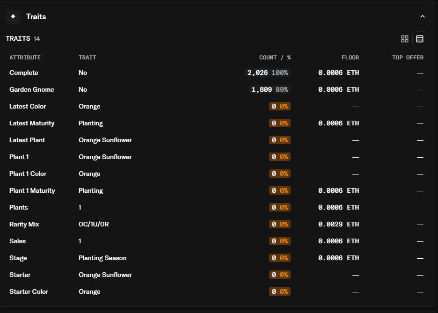
Task: Switch to grid view layout
Action: coord(404,39)
